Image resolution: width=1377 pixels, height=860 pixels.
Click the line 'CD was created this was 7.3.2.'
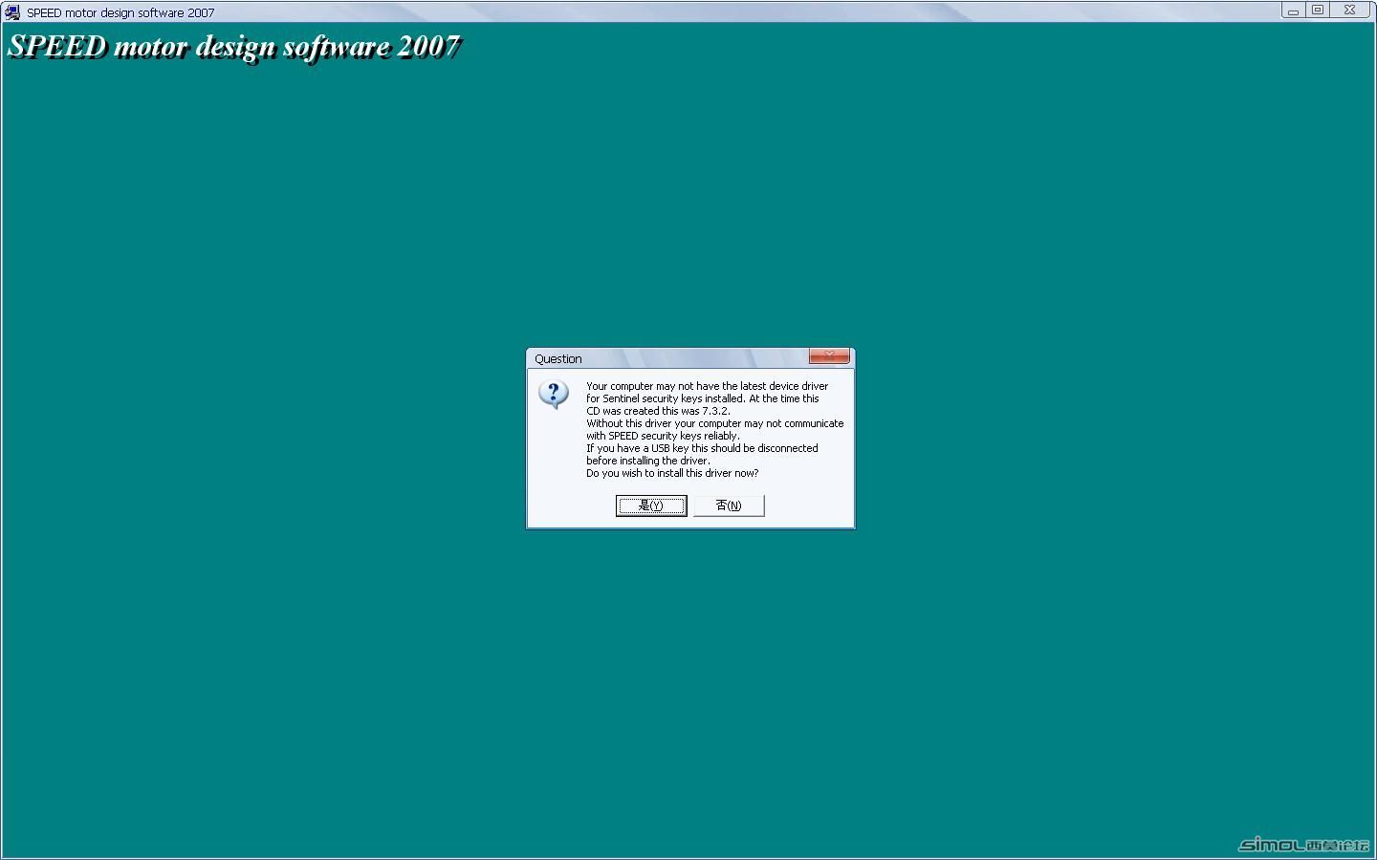coord(658,411)
